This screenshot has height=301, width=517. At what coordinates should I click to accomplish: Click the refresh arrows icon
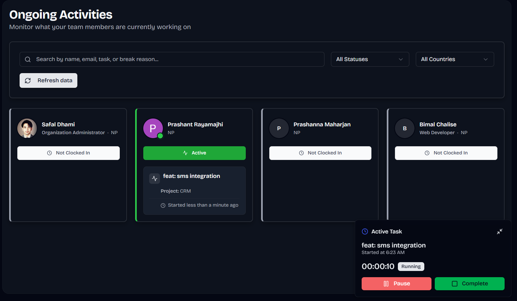[28, 81]
